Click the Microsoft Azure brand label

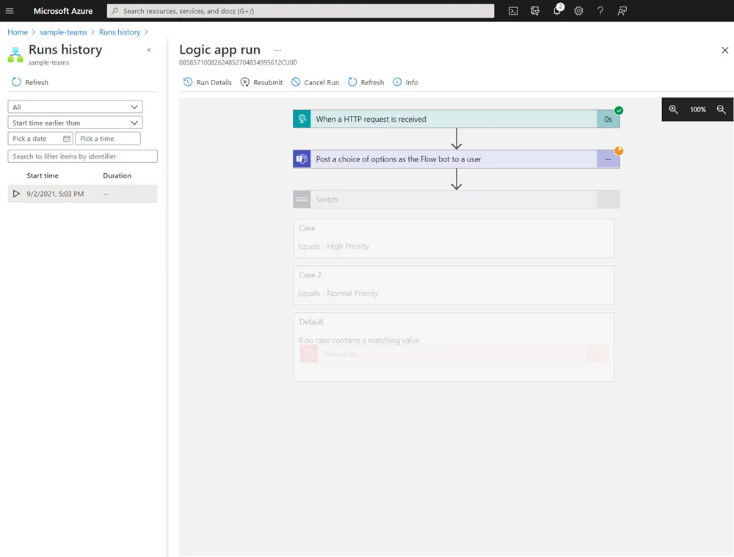point(62,11)
